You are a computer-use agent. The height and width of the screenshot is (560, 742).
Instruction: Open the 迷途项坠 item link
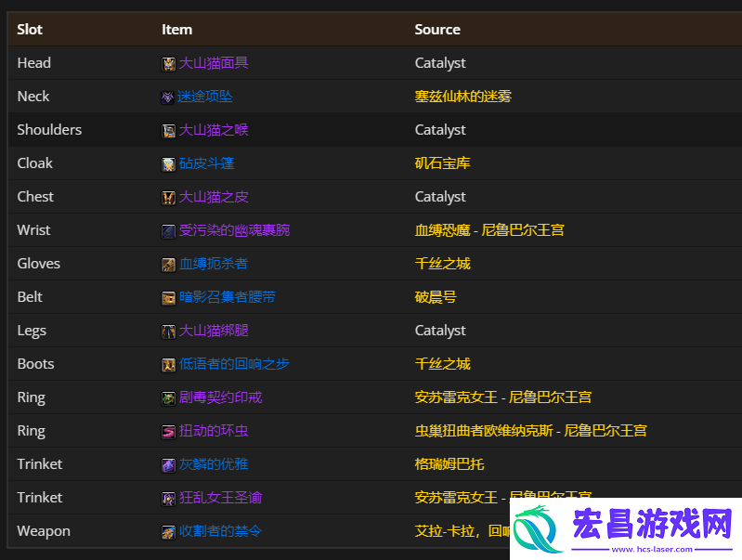point(205,97)
